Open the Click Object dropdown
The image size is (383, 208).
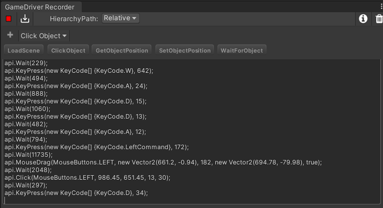44,36
